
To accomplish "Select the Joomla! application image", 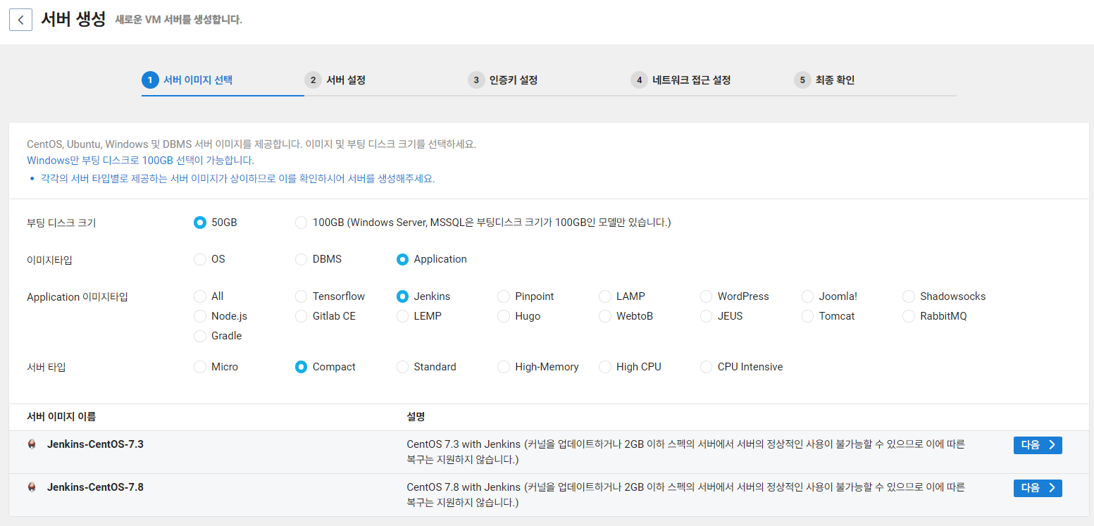I will (808, 296).
